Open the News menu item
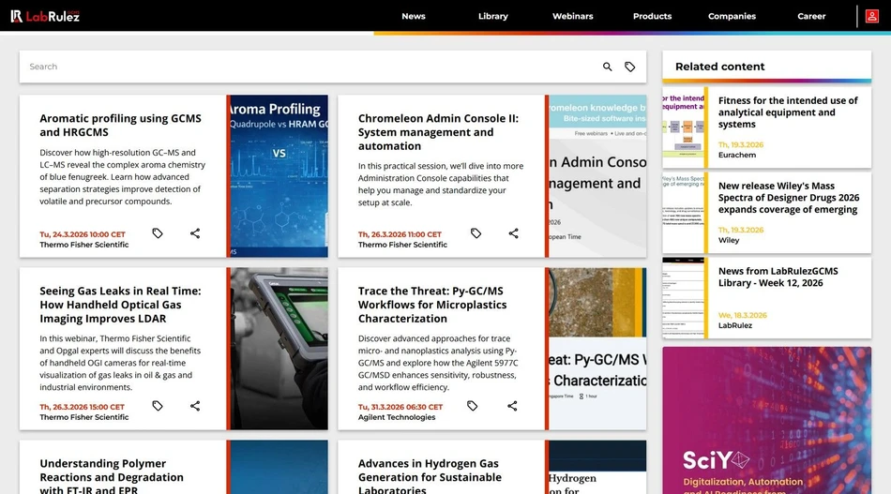The width and height of the screenshot is (891, 494). tap(413, 16)
